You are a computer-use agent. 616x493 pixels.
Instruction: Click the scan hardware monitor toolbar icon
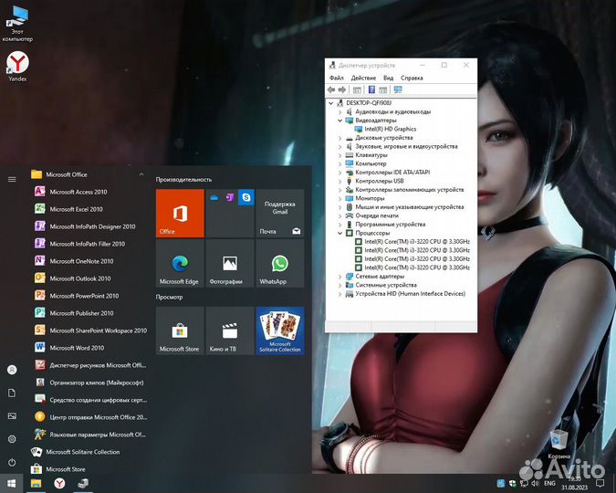(x=398, y=90)
